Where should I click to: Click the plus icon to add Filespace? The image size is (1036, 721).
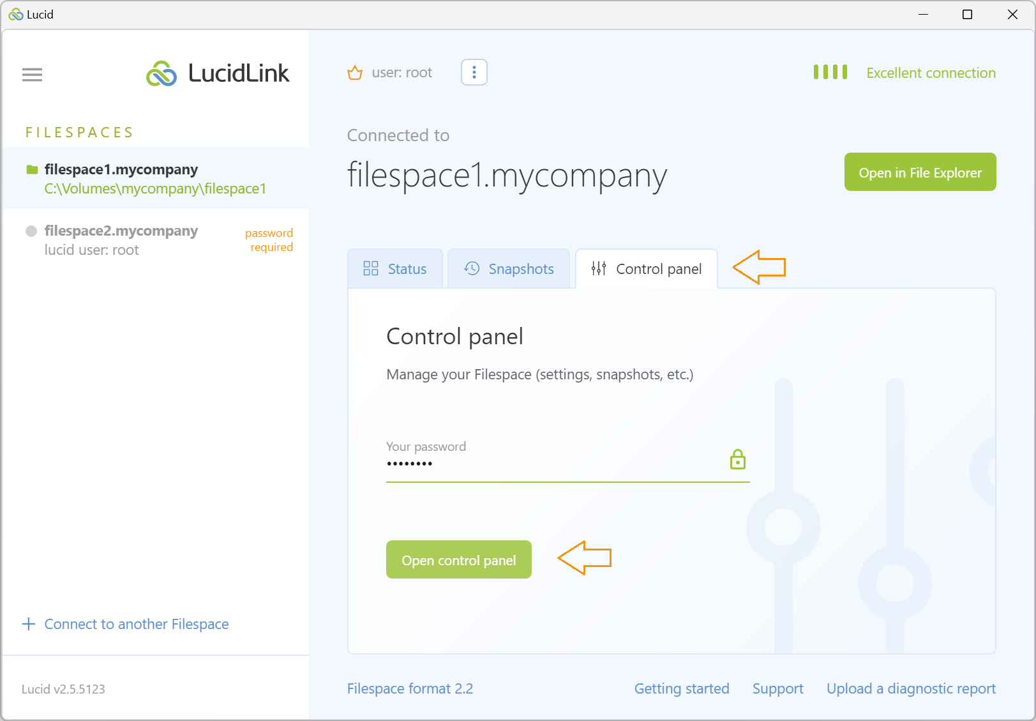29,624
